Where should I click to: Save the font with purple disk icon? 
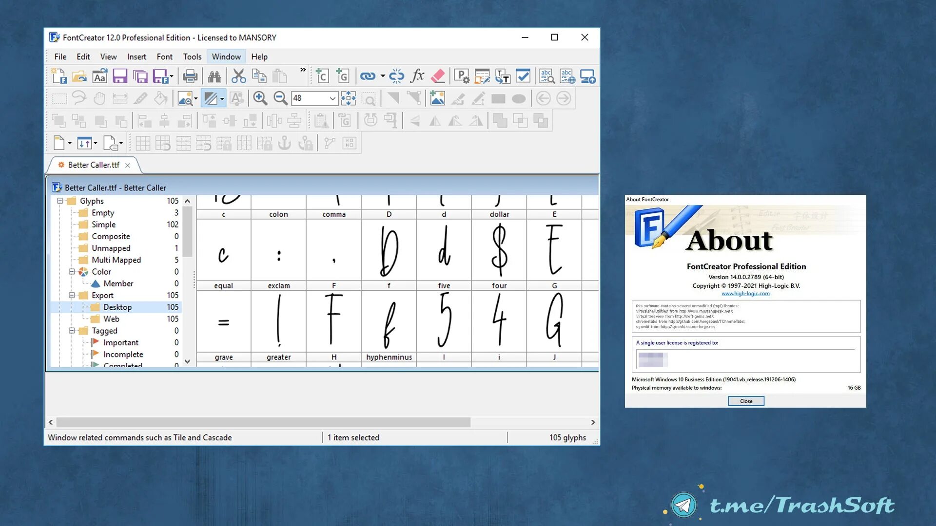point(120,76)
